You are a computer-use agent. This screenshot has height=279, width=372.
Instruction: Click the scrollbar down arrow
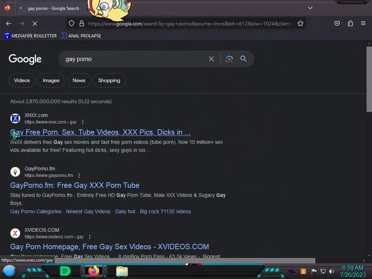(x=369, y=255)
